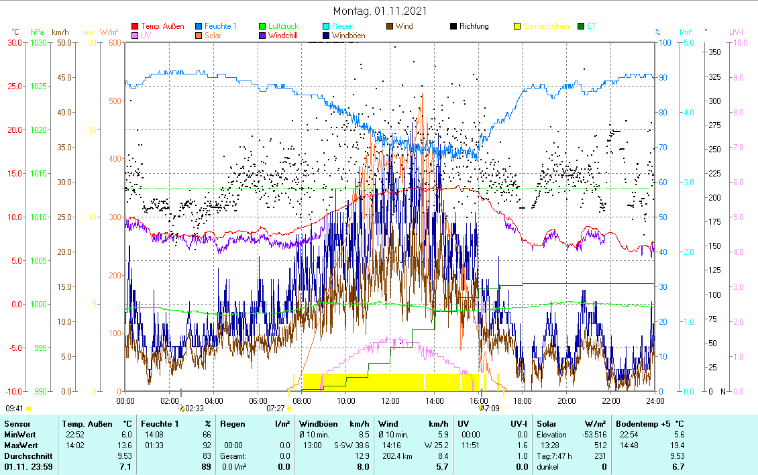This screenshot has width=758, height=475.
Task: Click the pink UV legend swatch
Action: [135, 36]
